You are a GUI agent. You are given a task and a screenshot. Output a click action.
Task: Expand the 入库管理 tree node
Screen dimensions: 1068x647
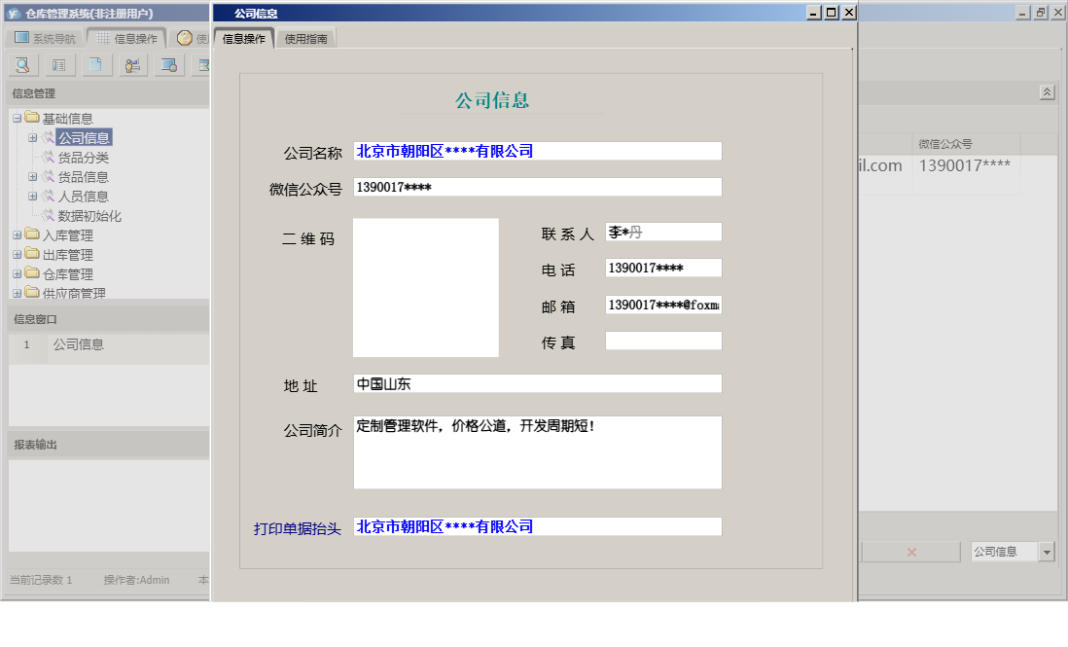pyautogui.click(x=16, y=234)
